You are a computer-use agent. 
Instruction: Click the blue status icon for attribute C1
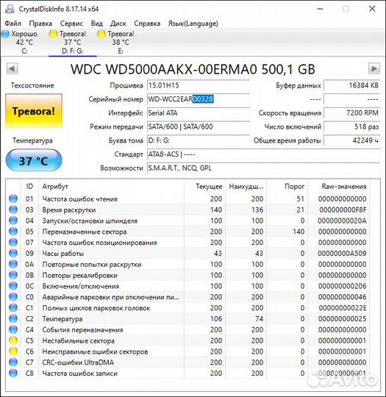[x=13, y=307]
